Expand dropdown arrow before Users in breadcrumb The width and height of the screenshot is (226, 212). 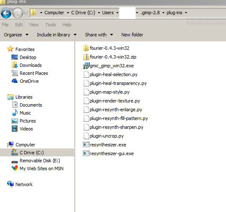(x=99, y=13)
